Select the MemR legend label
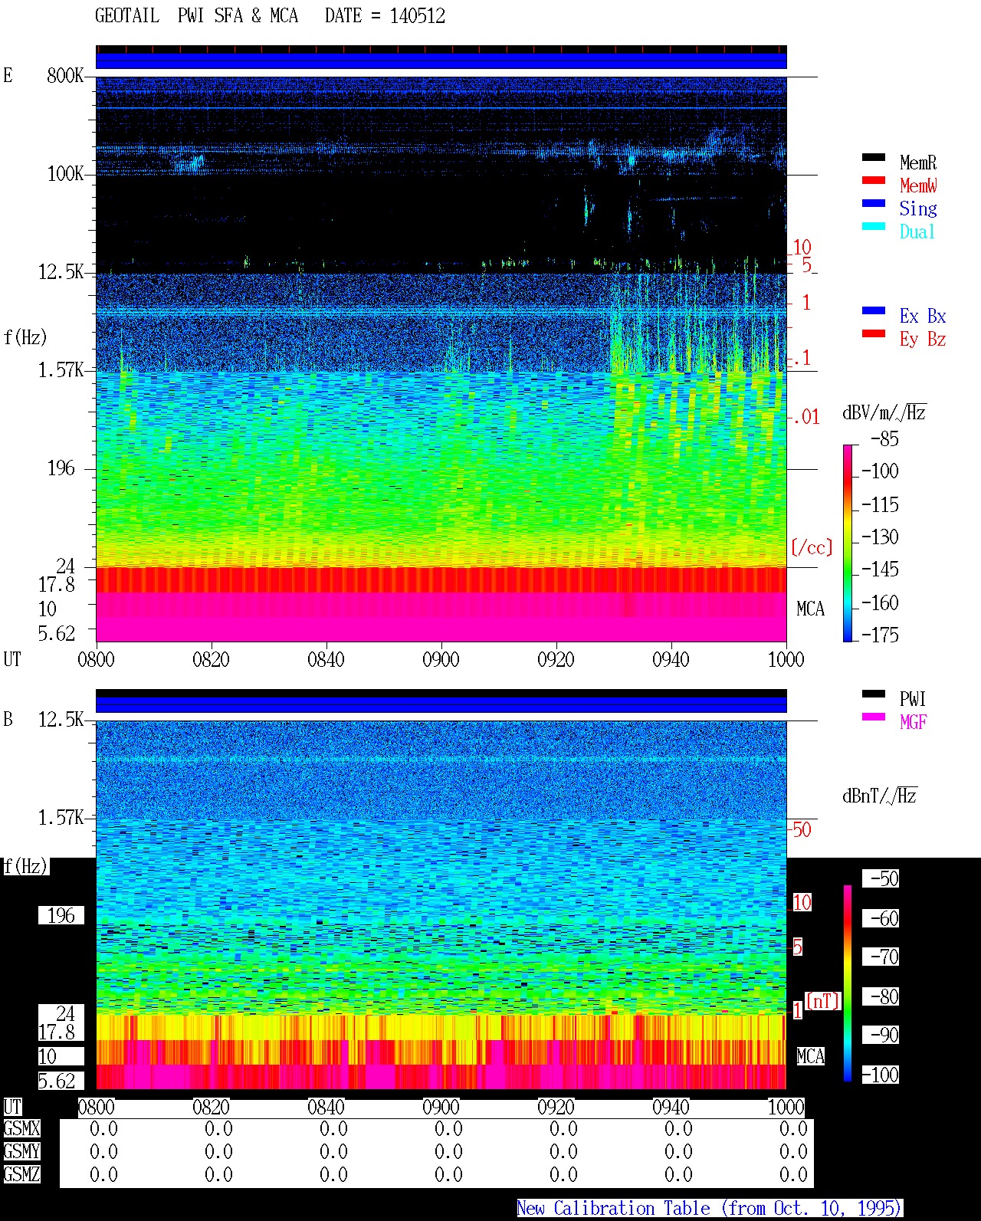This screenshot has width=981, height=1221. point(918,162)
